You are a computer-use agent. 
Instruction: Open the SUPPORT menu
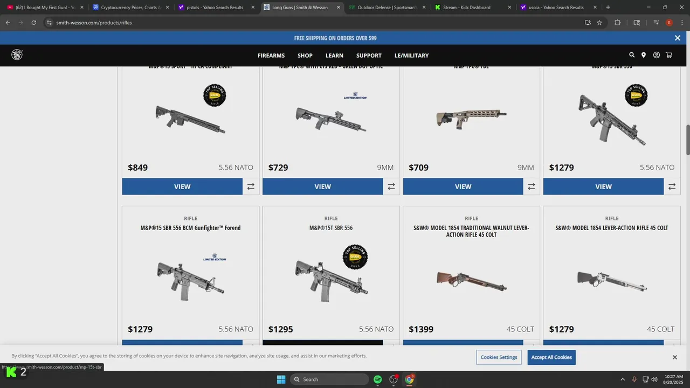tap(369, 56)
